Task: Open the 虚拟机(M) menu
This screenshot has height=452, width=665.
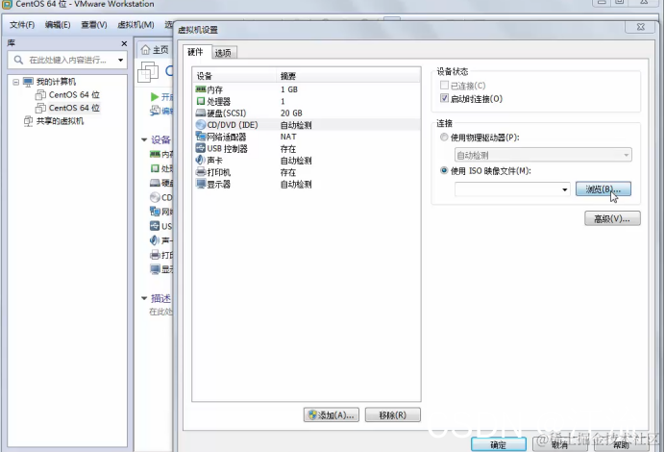Action: [135, 25]
